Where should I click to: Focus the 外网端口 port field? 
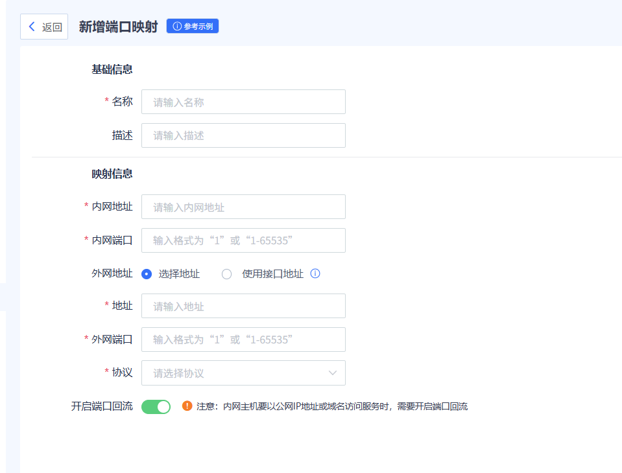[243, 340]
